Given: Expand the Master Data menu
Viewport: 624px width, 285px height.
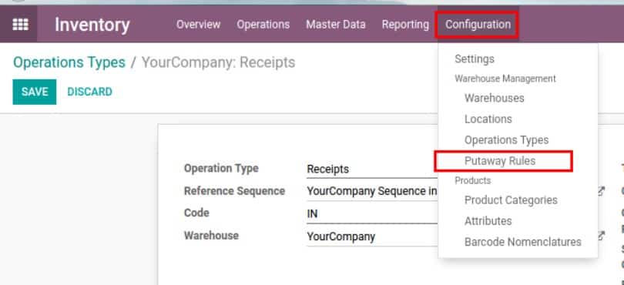Looking at the screenshot, I should tap(335, 25).
